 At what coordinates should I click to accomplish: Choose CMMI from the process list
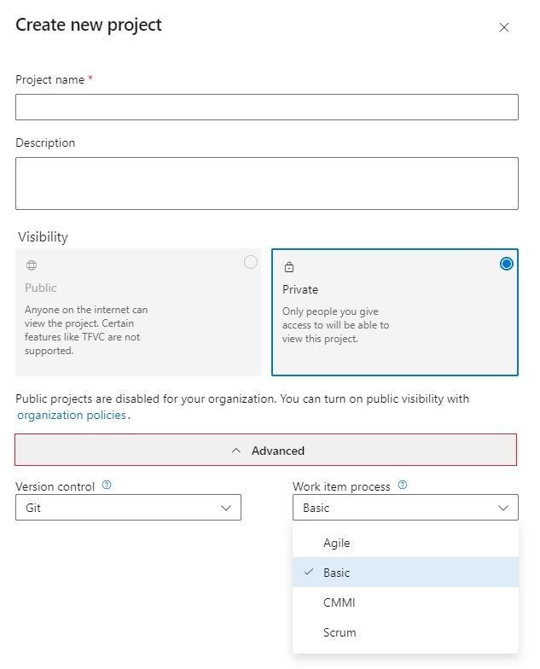click(x=339, y=602)
